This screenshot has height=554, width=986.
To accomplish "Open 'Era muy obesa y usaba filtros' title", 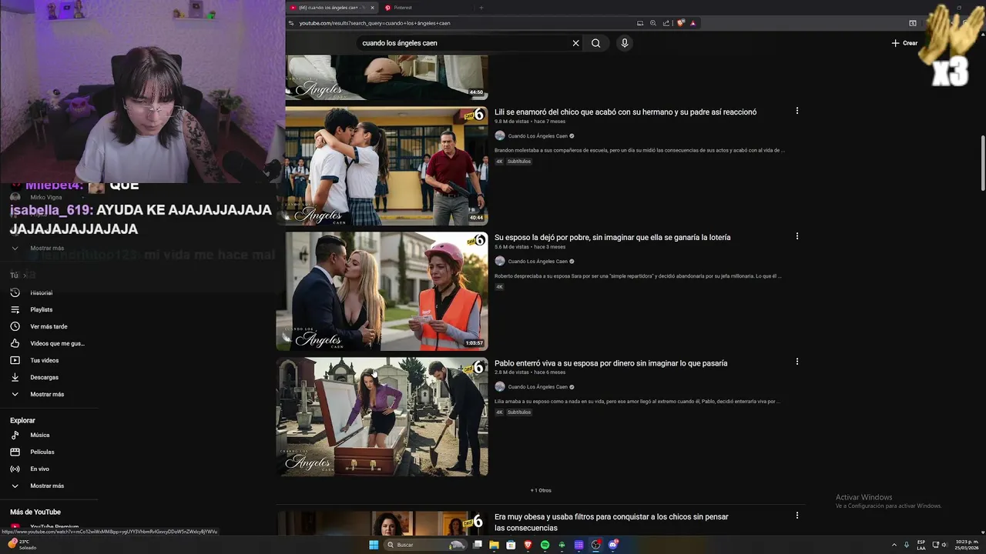I will (612, 522).
